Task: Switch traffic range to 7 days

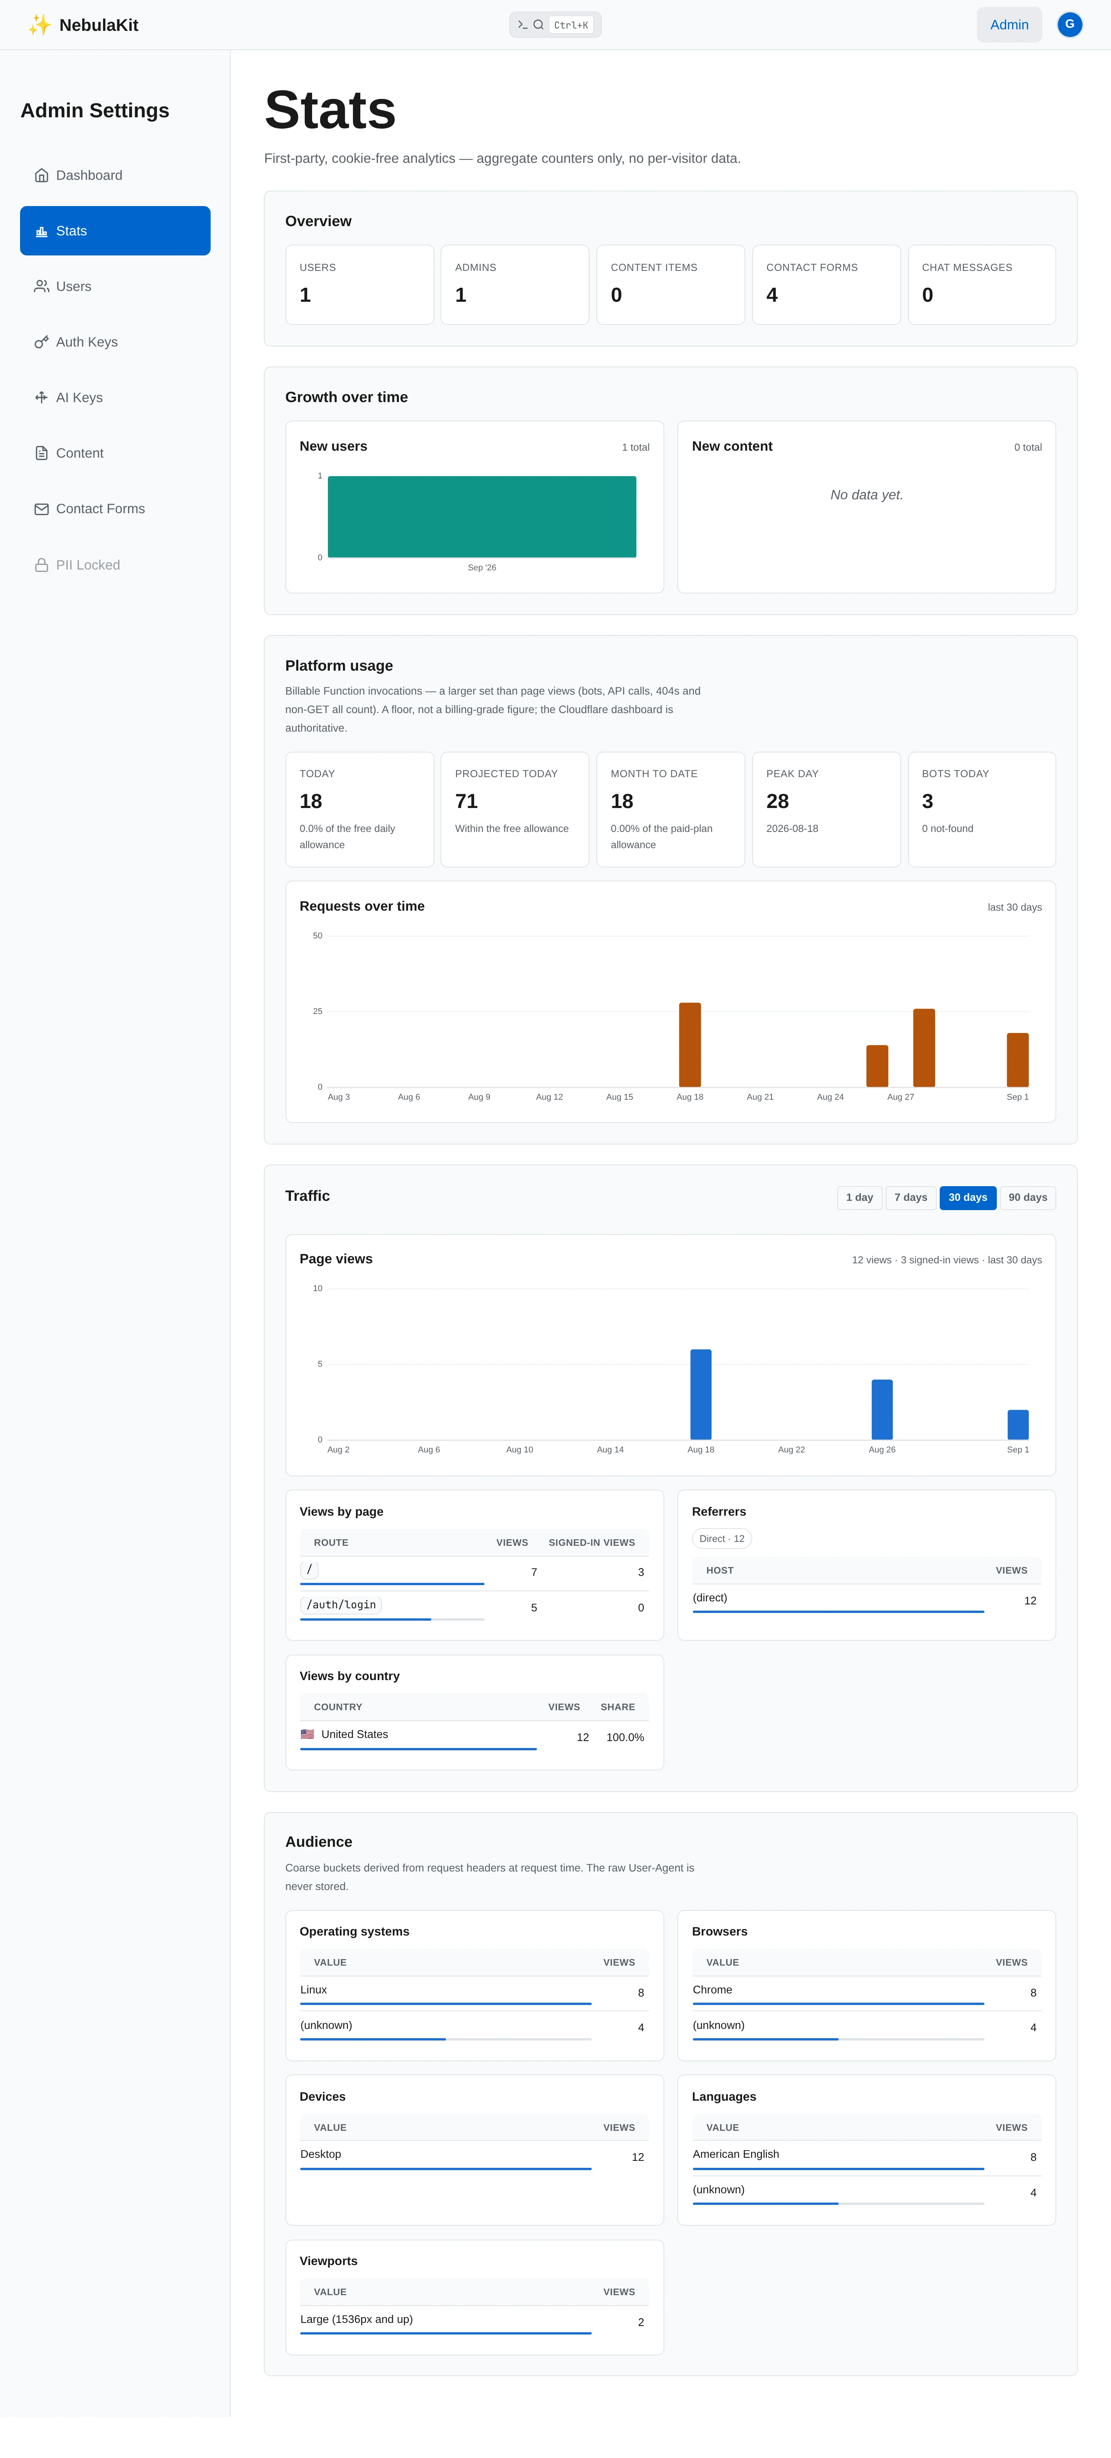Action: pyautogui.click(x=911, y=1197)
